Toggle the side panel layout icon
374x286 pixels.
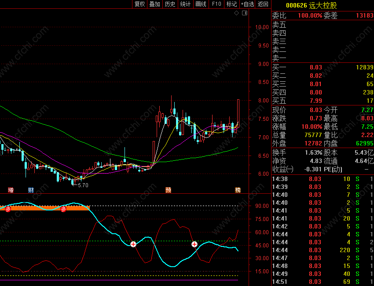click(x=245, y=13)
